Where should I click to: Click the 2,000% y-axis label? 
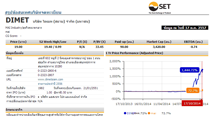[115, 61]
